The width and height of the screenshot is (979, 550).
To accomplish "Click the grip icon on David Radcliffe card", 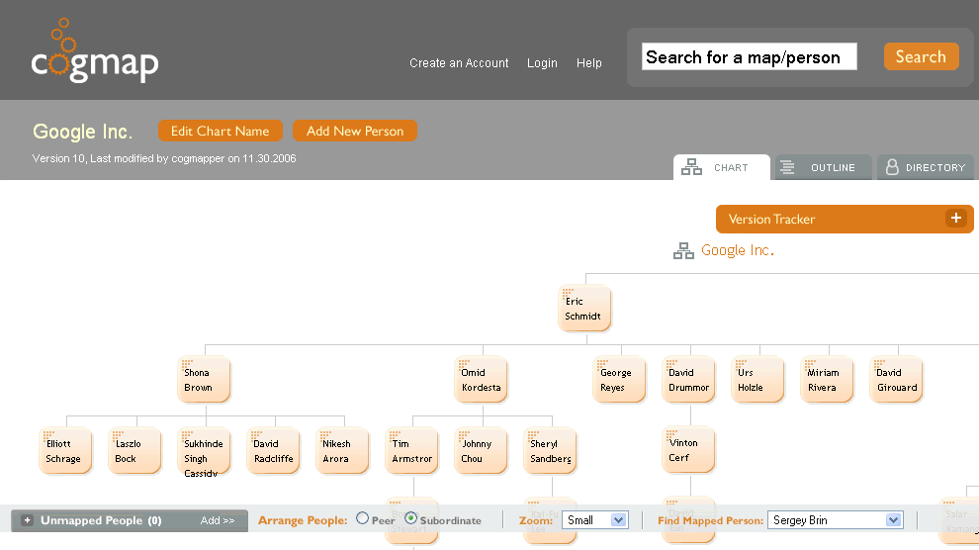I will tap(256, 435).
